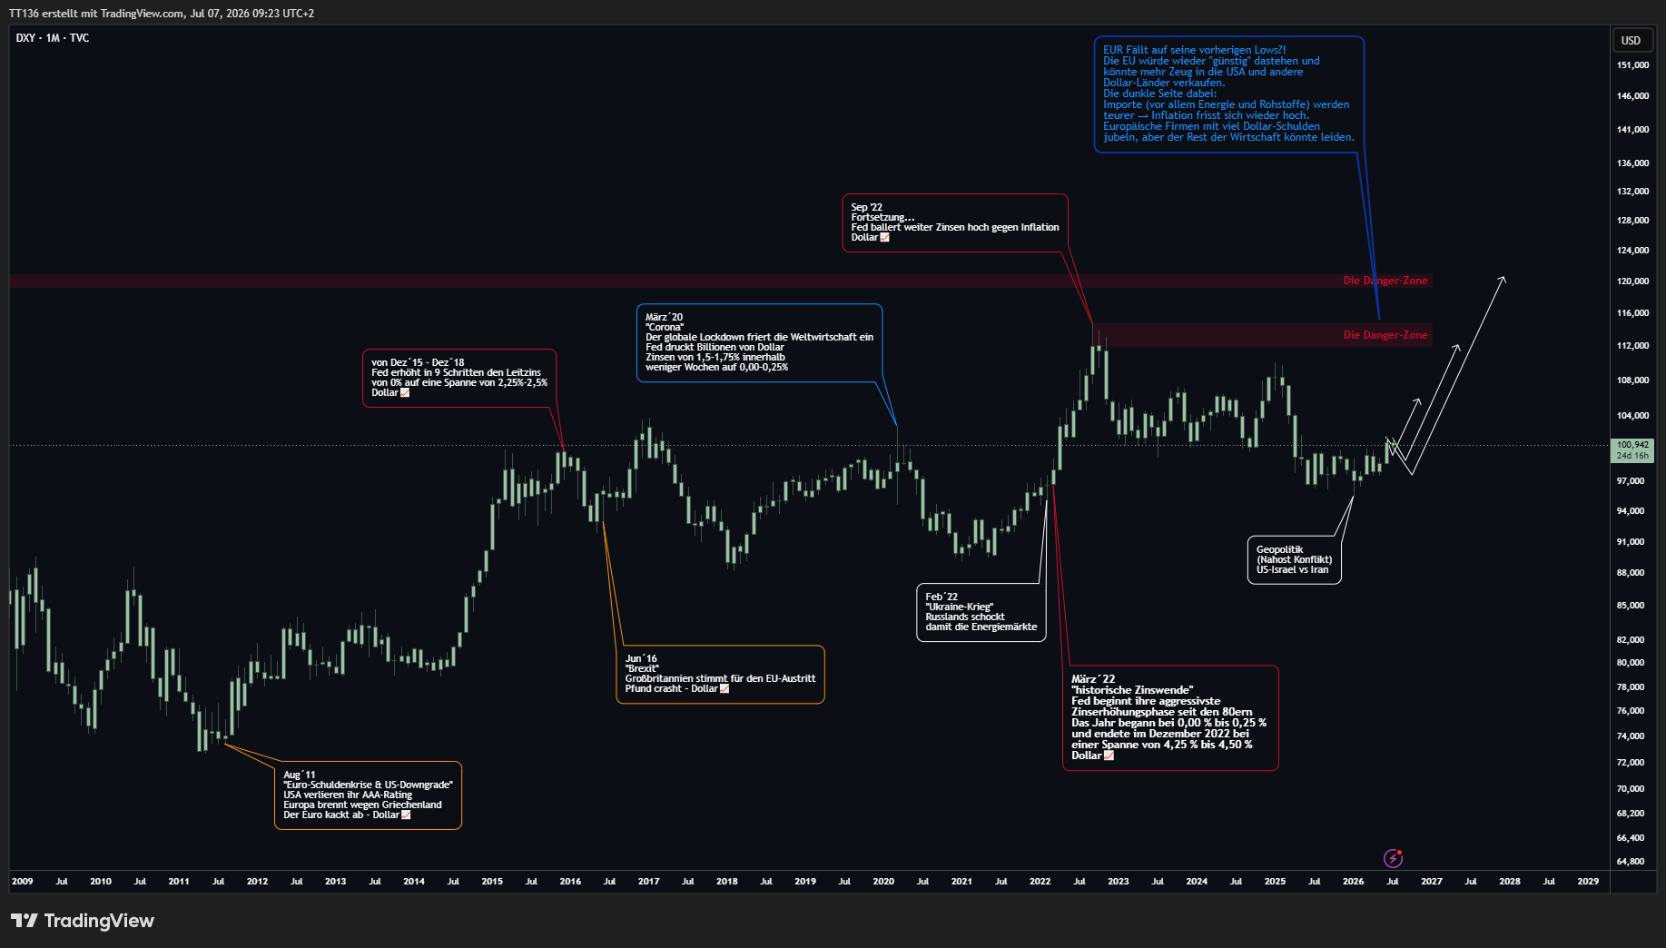This screenshot has width=1666, height=948.
Task: Click the 2029 label on time axis
Action: [x=1588, y=882]
